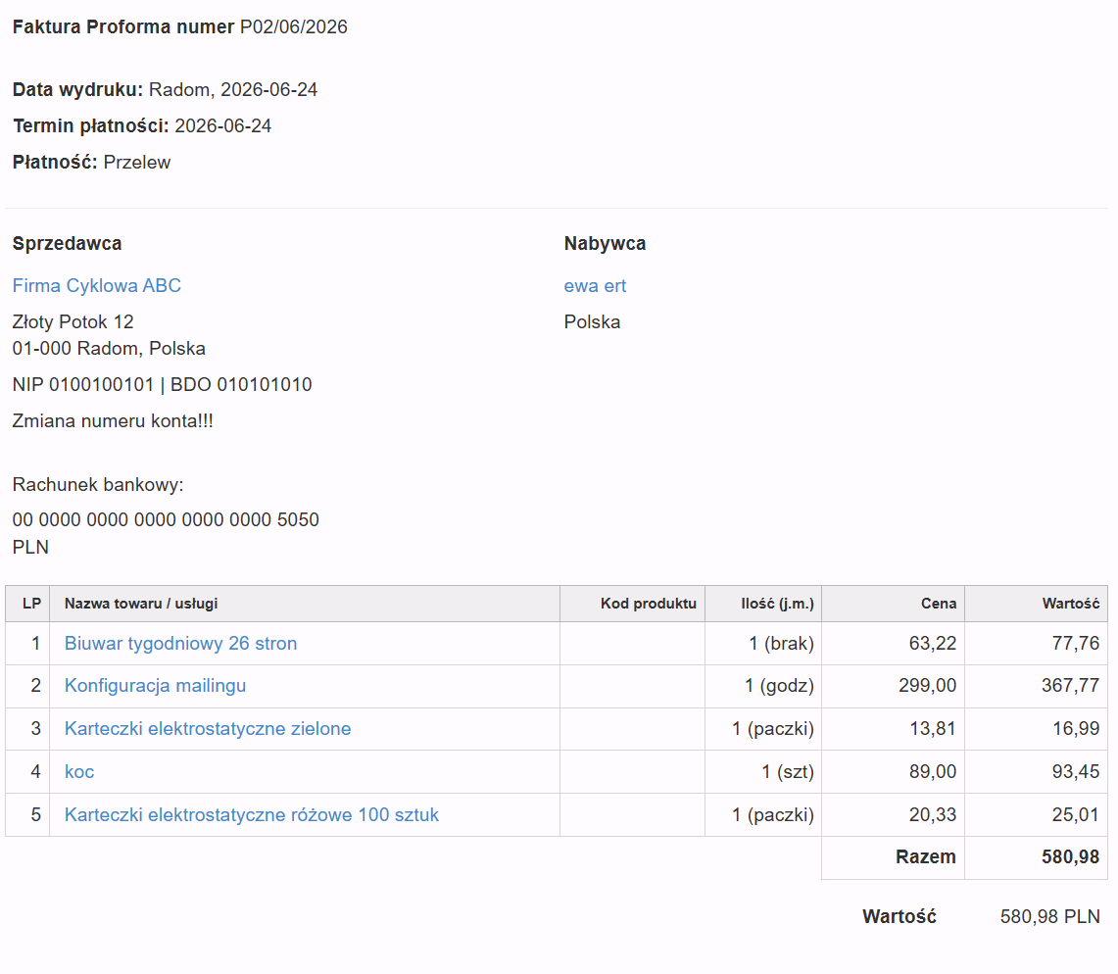Image resolution: width=1118 pixels, height=974 pixels.
Task: Click the Termin płatności label
Action: click(90, 126)
